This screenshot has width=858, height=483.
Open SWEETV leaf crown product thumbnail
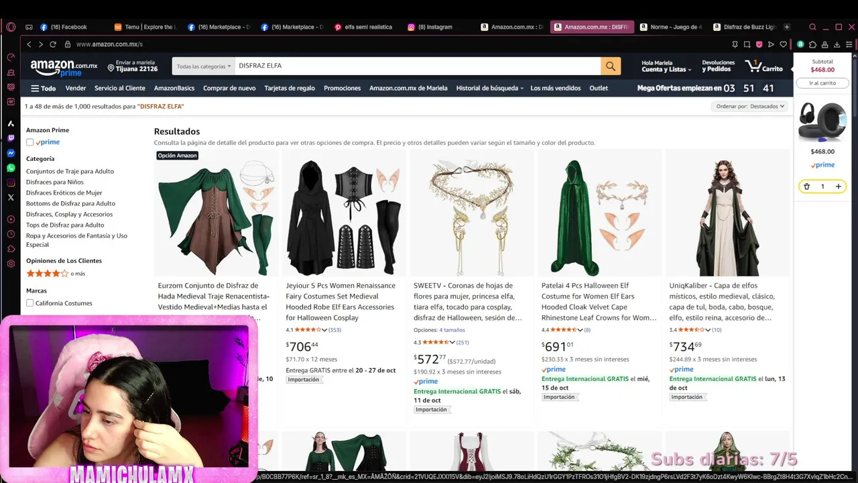[x=472, y=215]
